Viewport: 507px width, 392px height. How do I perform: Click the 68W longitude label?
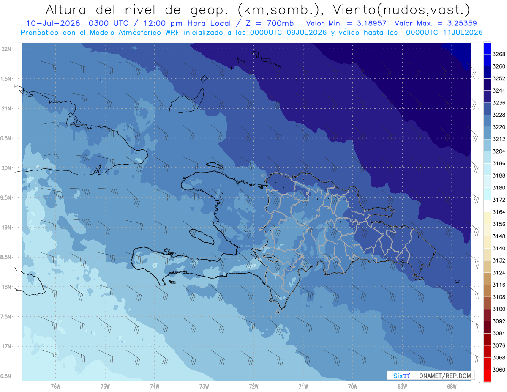coord(452,387)
